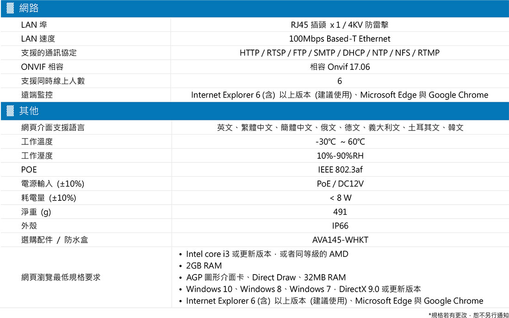Click the 100Mbps Based-T Ethernet value

pos(340,39)
